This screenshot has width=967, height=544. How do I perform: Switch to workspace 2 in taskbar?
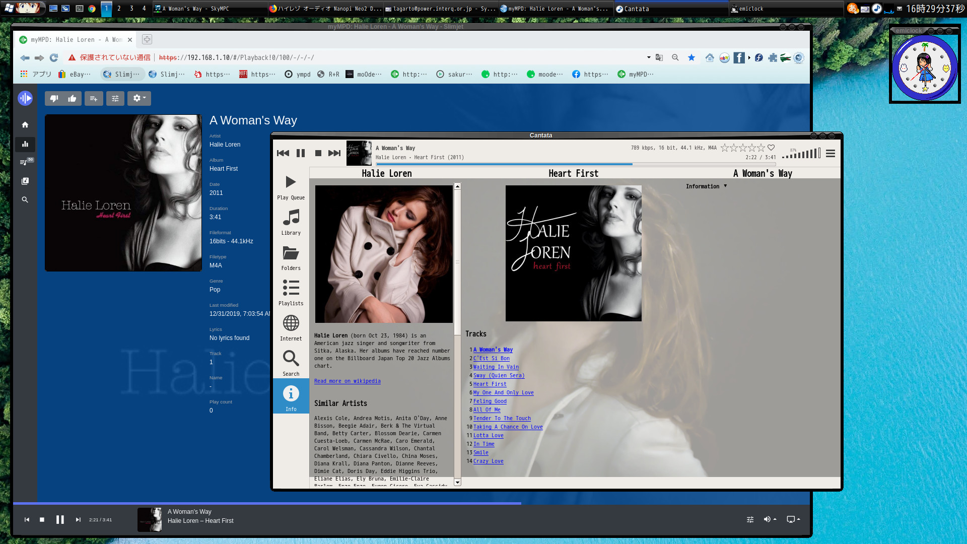(119, 9)
